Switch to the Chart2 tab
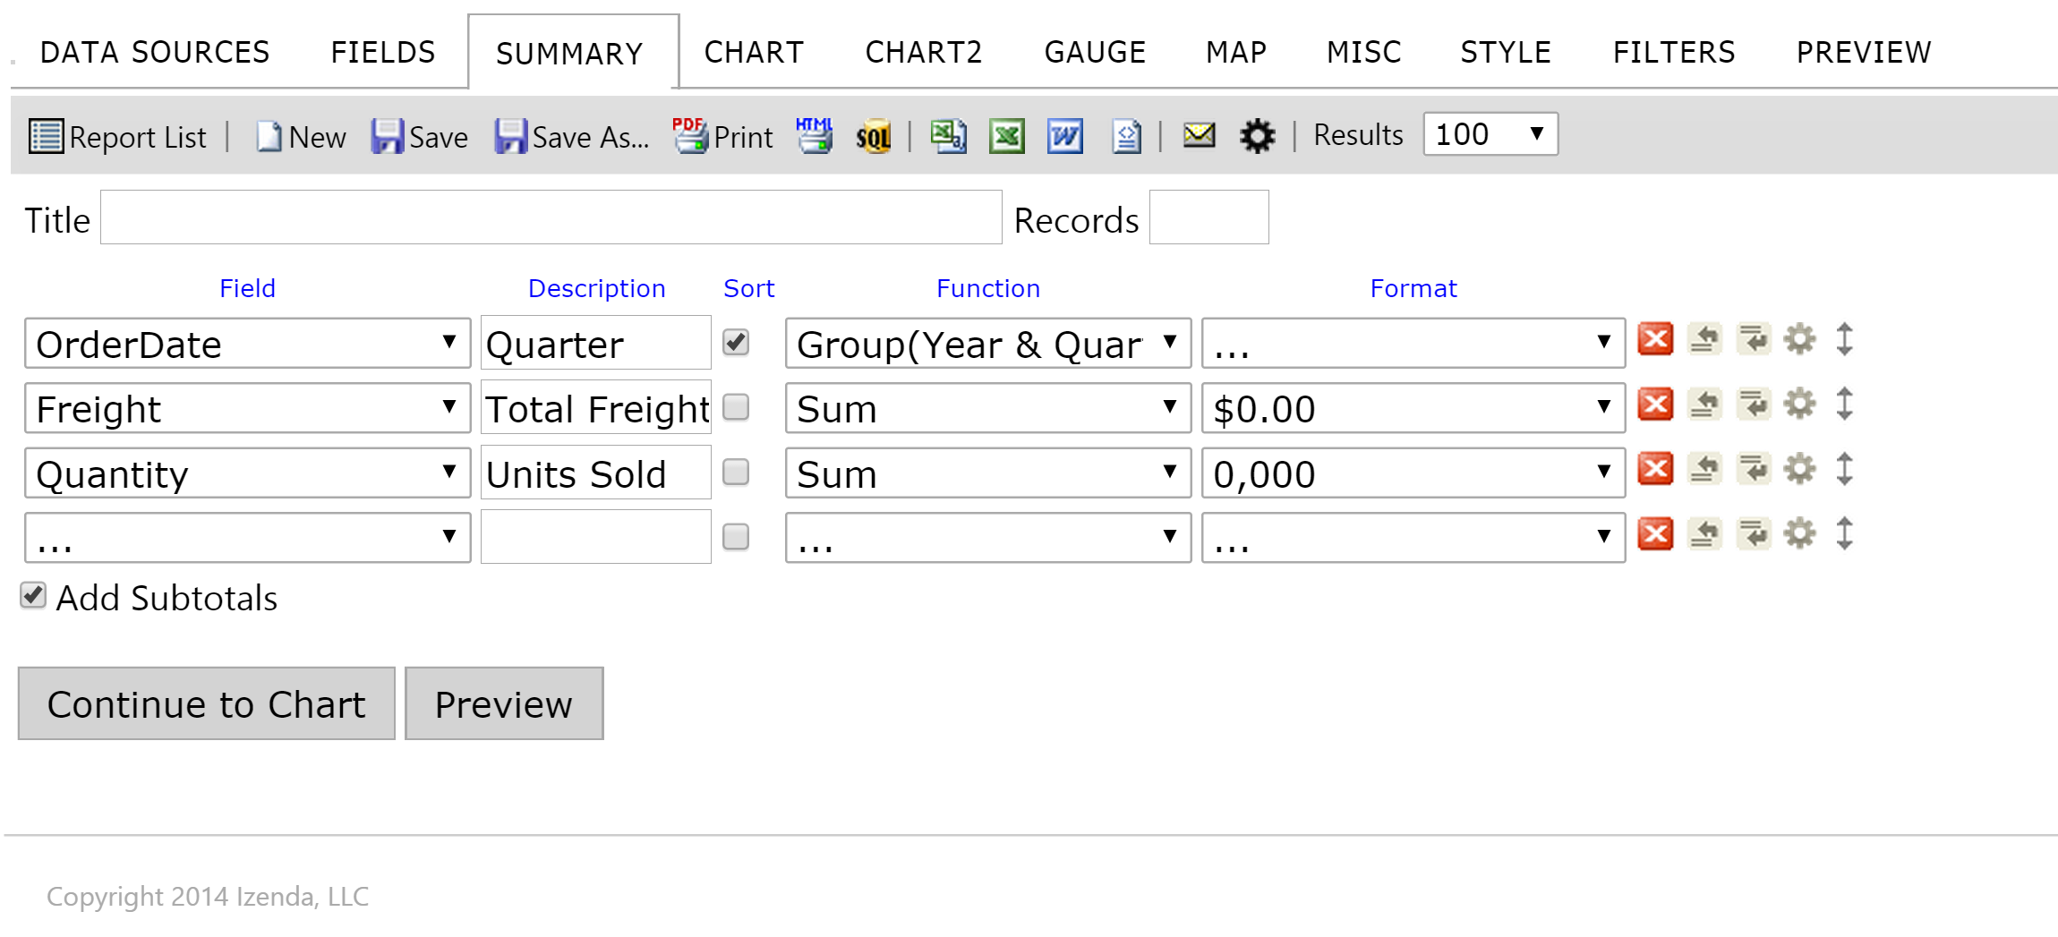The image size is (2058, 937). [x=924, y=52]
